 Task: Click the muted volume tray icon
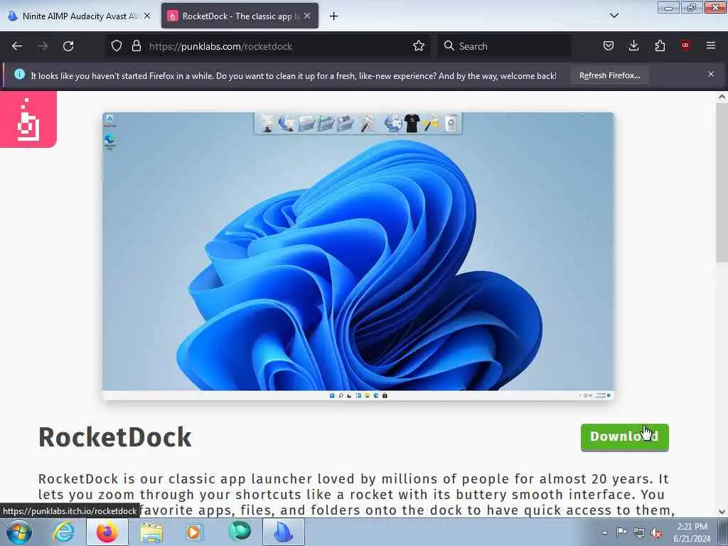pos(656,533)
